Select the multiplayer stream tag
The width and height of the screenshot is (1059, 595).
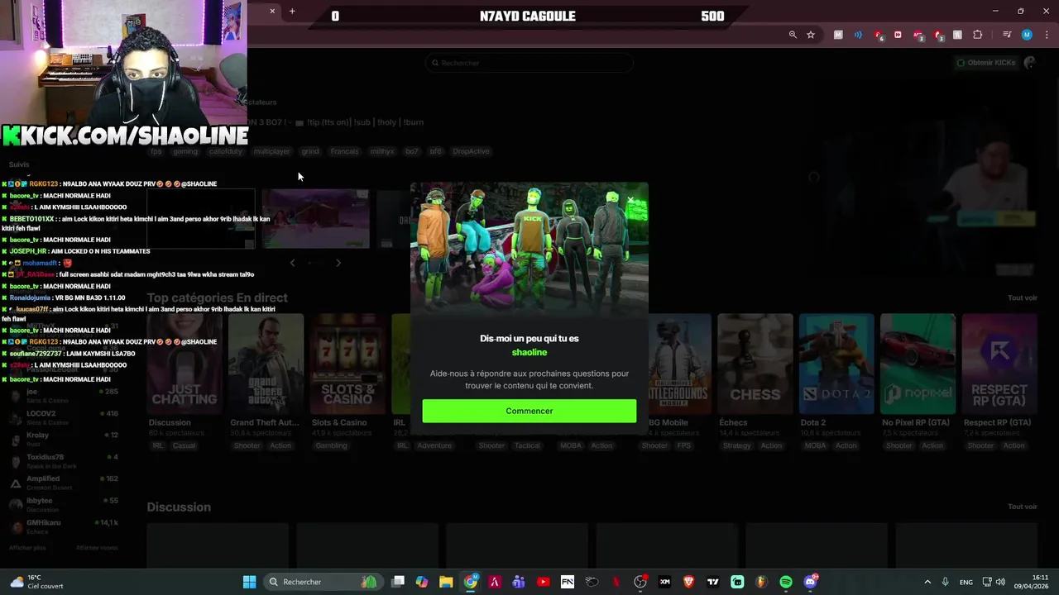(271, 151)
